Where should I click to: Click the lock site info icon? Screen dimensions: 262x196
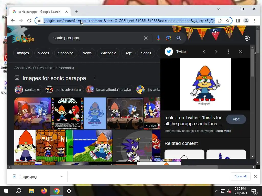39,21
